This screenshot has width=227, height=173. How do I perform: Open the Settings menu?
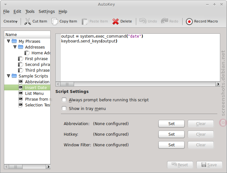47,12
